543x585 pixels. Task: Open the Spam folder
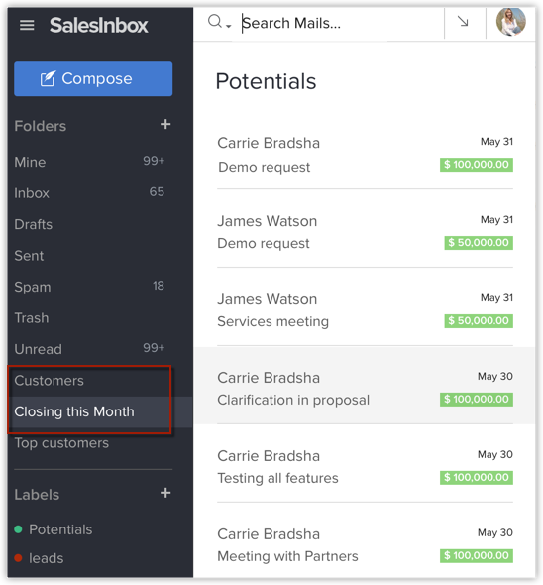[x=89, y=287]
